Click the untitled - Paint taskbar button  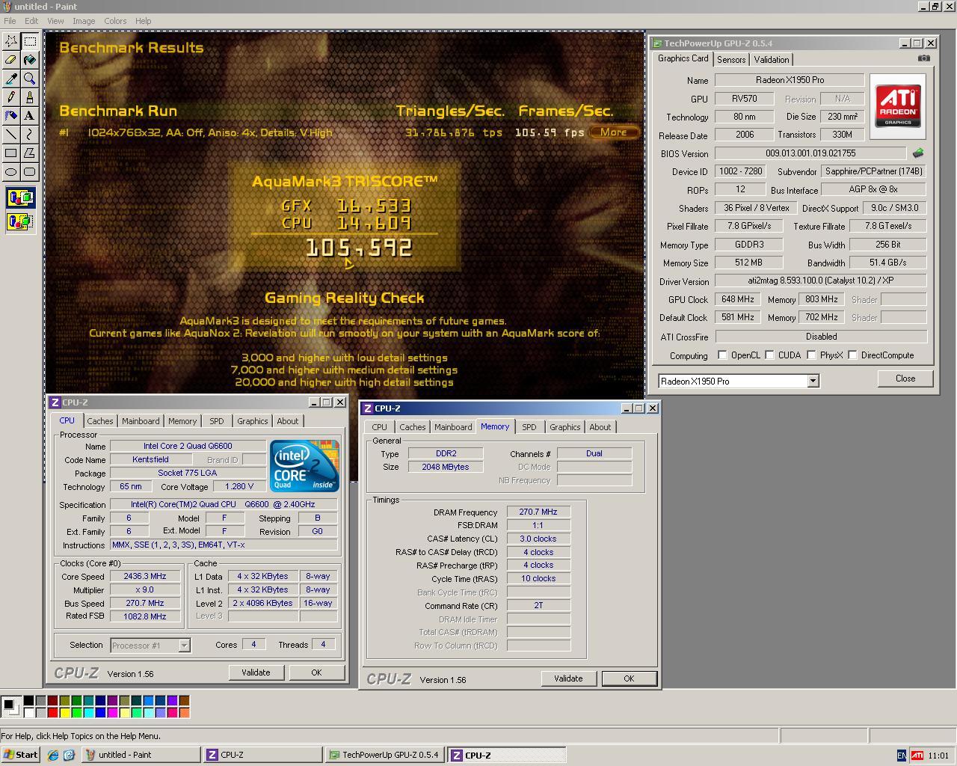point(141,755)
